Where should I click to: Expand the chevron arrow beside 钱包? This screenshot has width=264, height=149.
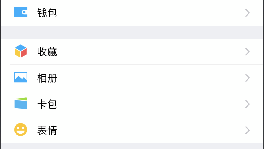click(247, 13)
